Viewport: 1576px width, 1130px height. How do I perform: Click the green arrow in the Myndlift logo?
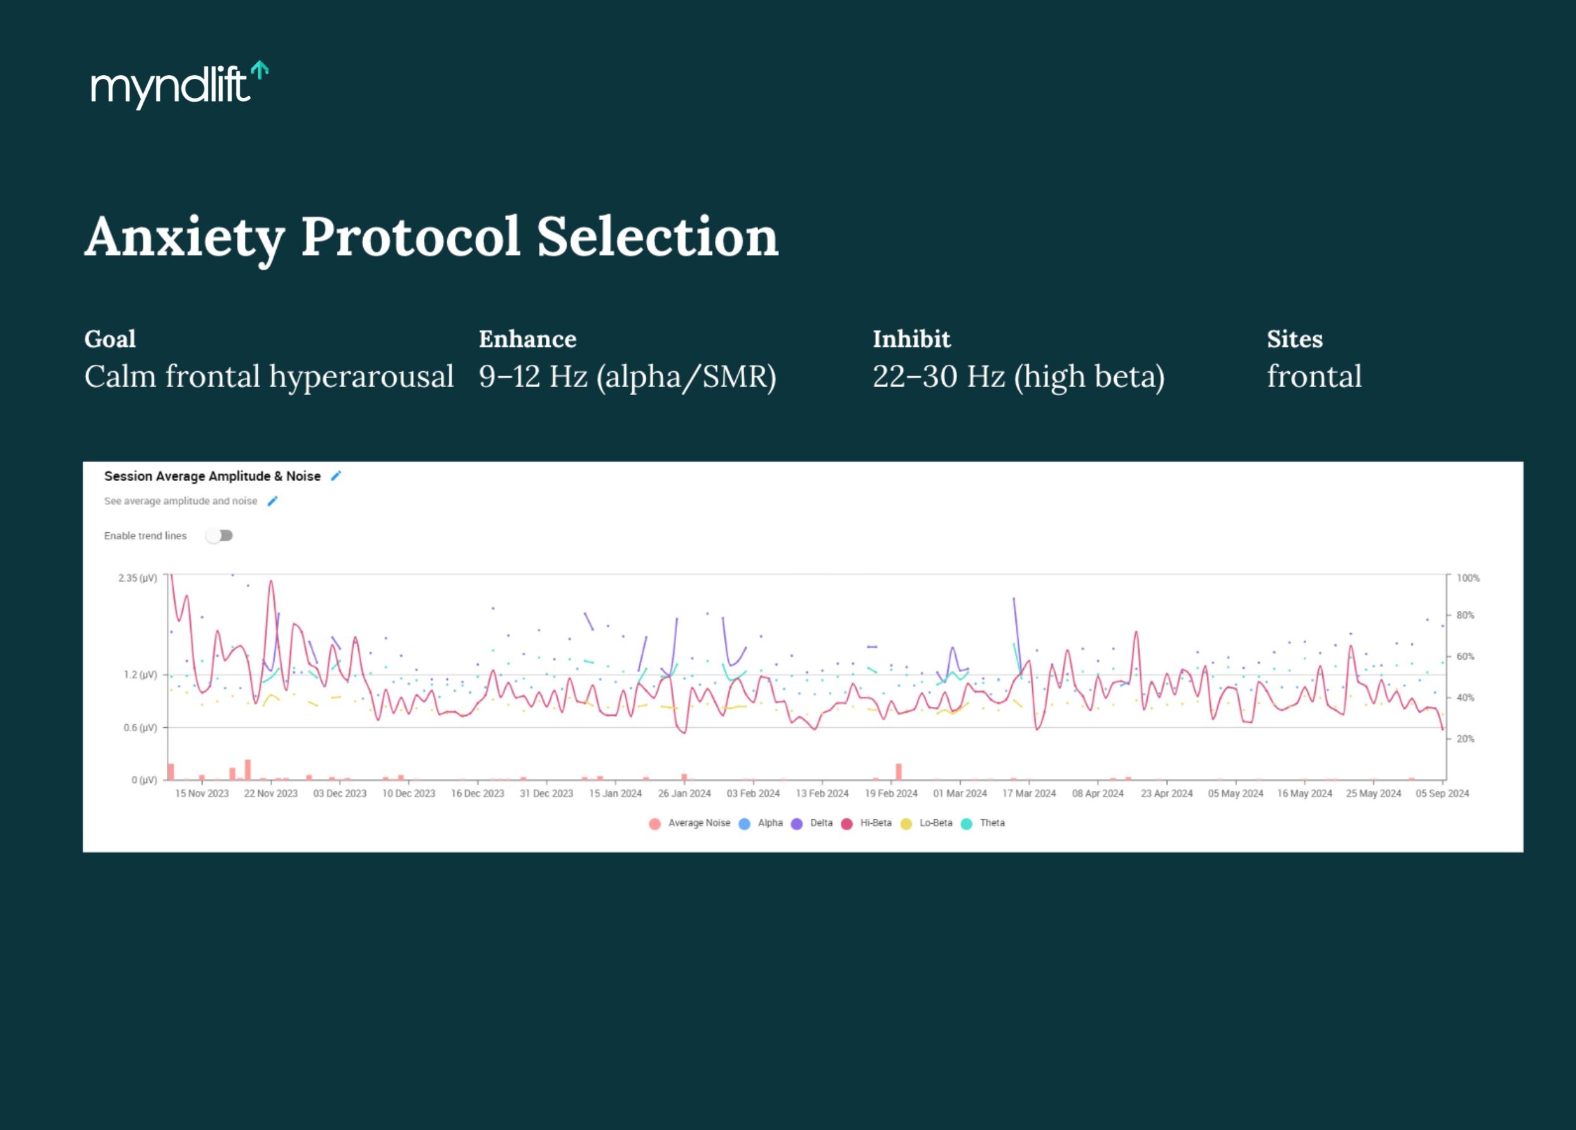tap(258, 71)
